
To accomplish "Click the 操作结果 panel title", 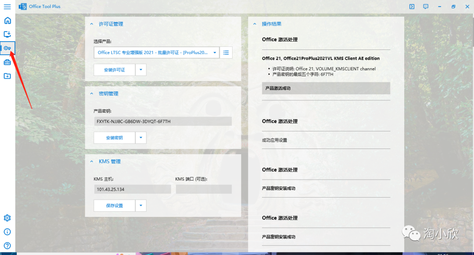I will (272, 24).
